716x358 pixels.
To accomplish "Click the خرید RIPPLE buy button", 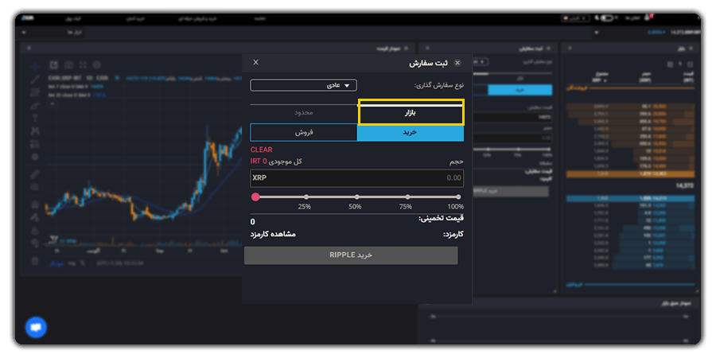I will coord(351,255).
